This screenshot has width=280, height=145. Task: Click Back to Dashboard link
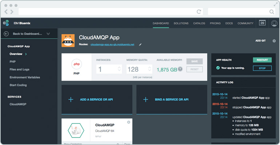(28, 34)
